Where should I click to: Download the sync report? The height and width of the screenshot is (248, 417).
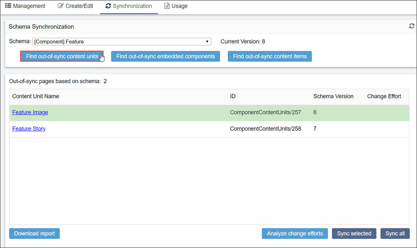coord(34,234)
